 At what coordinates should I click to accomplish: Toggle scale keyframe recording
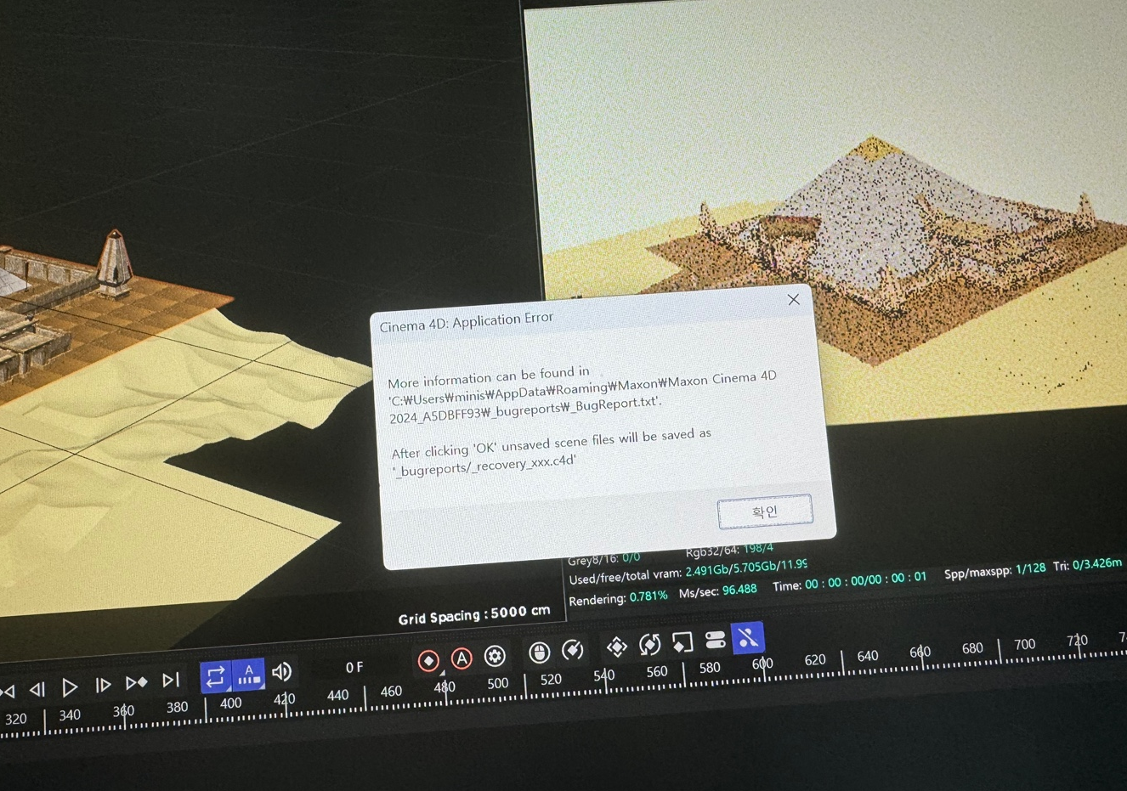pos(682,642)
